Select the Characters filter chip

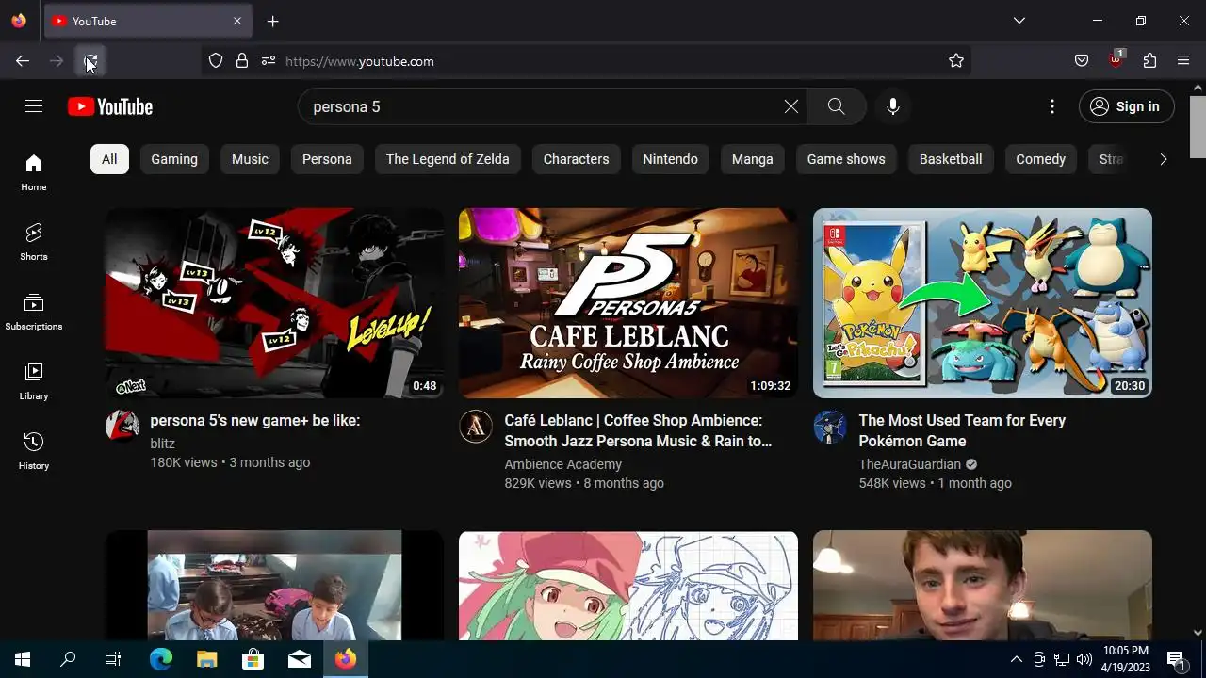point(576,159)
